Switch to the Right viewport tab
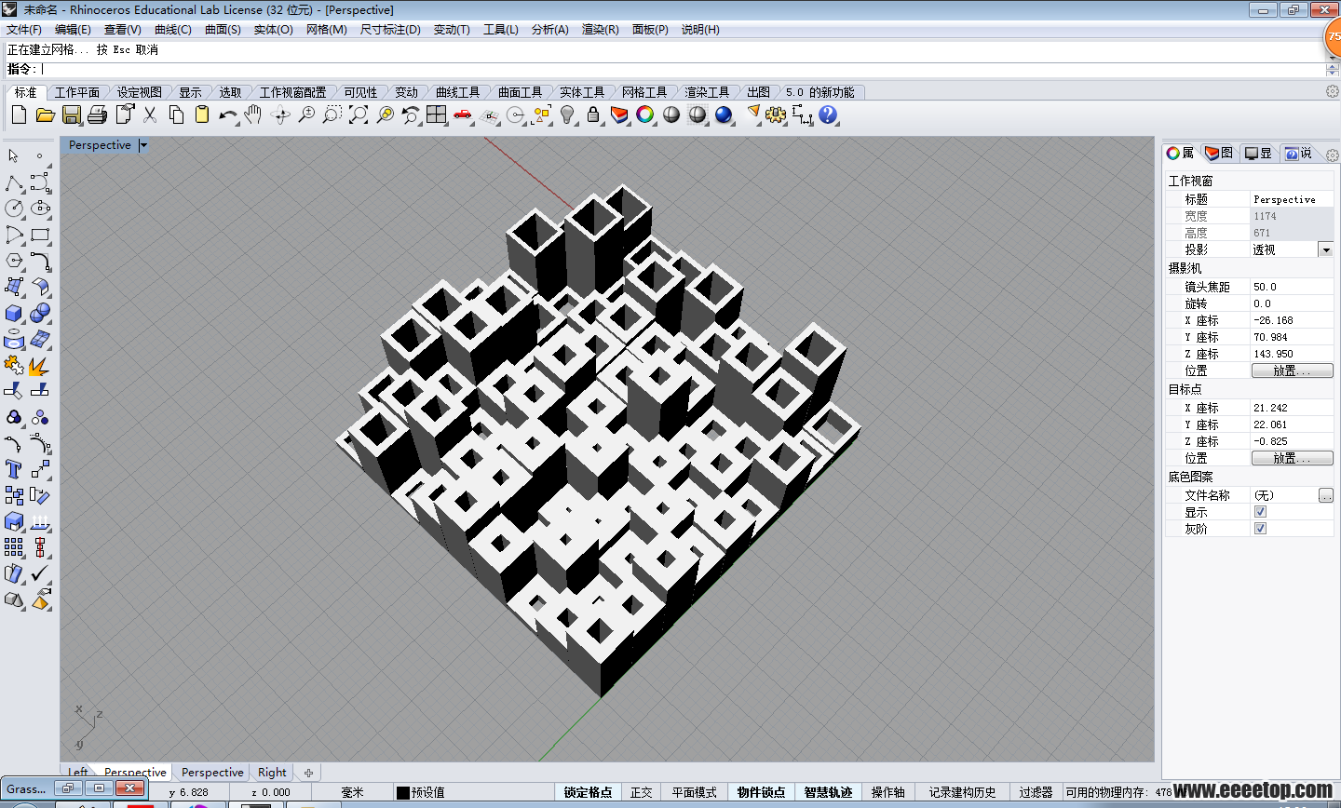Image resolution: width=1341 pixels, height=808 pixels. point(273,773)
